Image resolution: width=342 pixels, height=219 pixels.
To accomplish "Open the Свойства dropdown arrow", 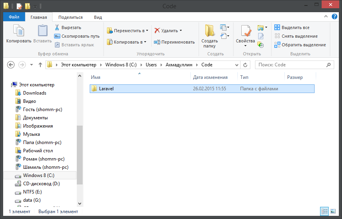I will point(245,46).
